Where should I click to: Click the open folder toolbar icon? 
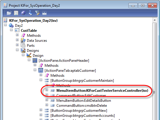point(9,13)
